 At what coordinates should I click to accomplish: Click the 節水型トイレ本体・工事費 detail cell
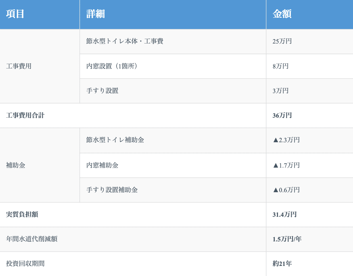[x=125, y=41]
